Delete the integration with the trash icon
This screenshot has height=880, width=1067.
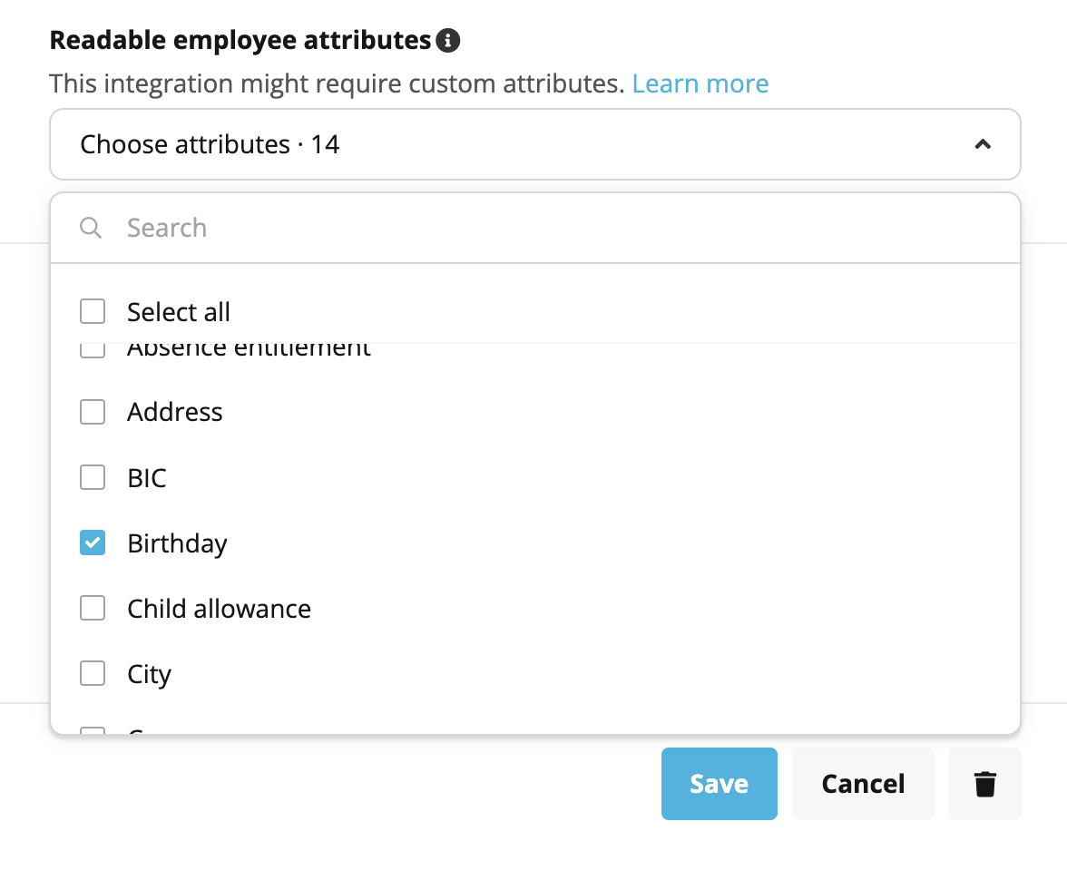point(984,784)
